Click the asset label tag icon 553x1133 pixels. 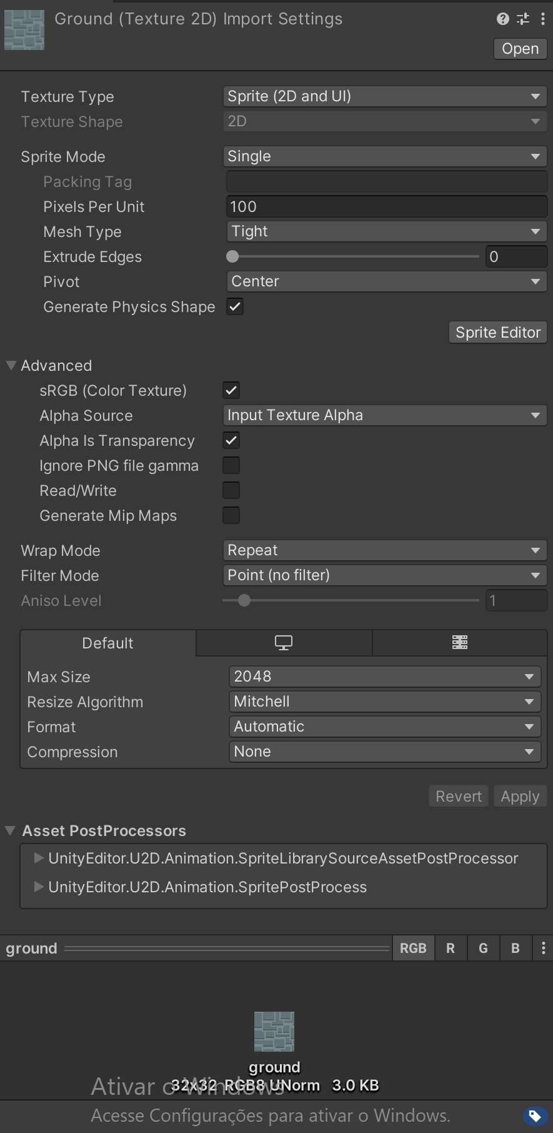(x=534, y=1115)
